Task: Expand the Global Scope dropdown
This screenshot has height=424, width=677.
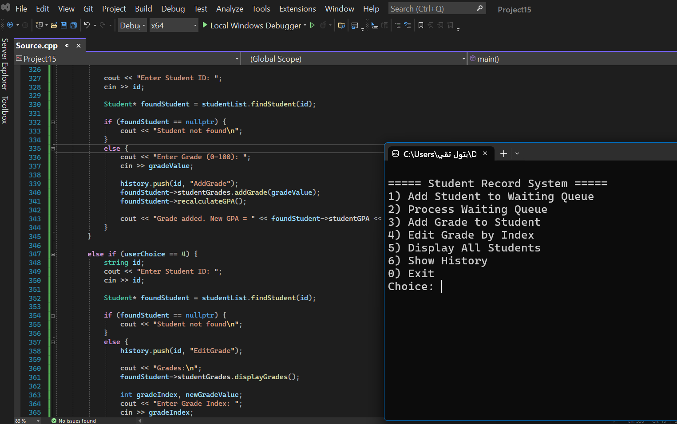Action: point(463,59)
